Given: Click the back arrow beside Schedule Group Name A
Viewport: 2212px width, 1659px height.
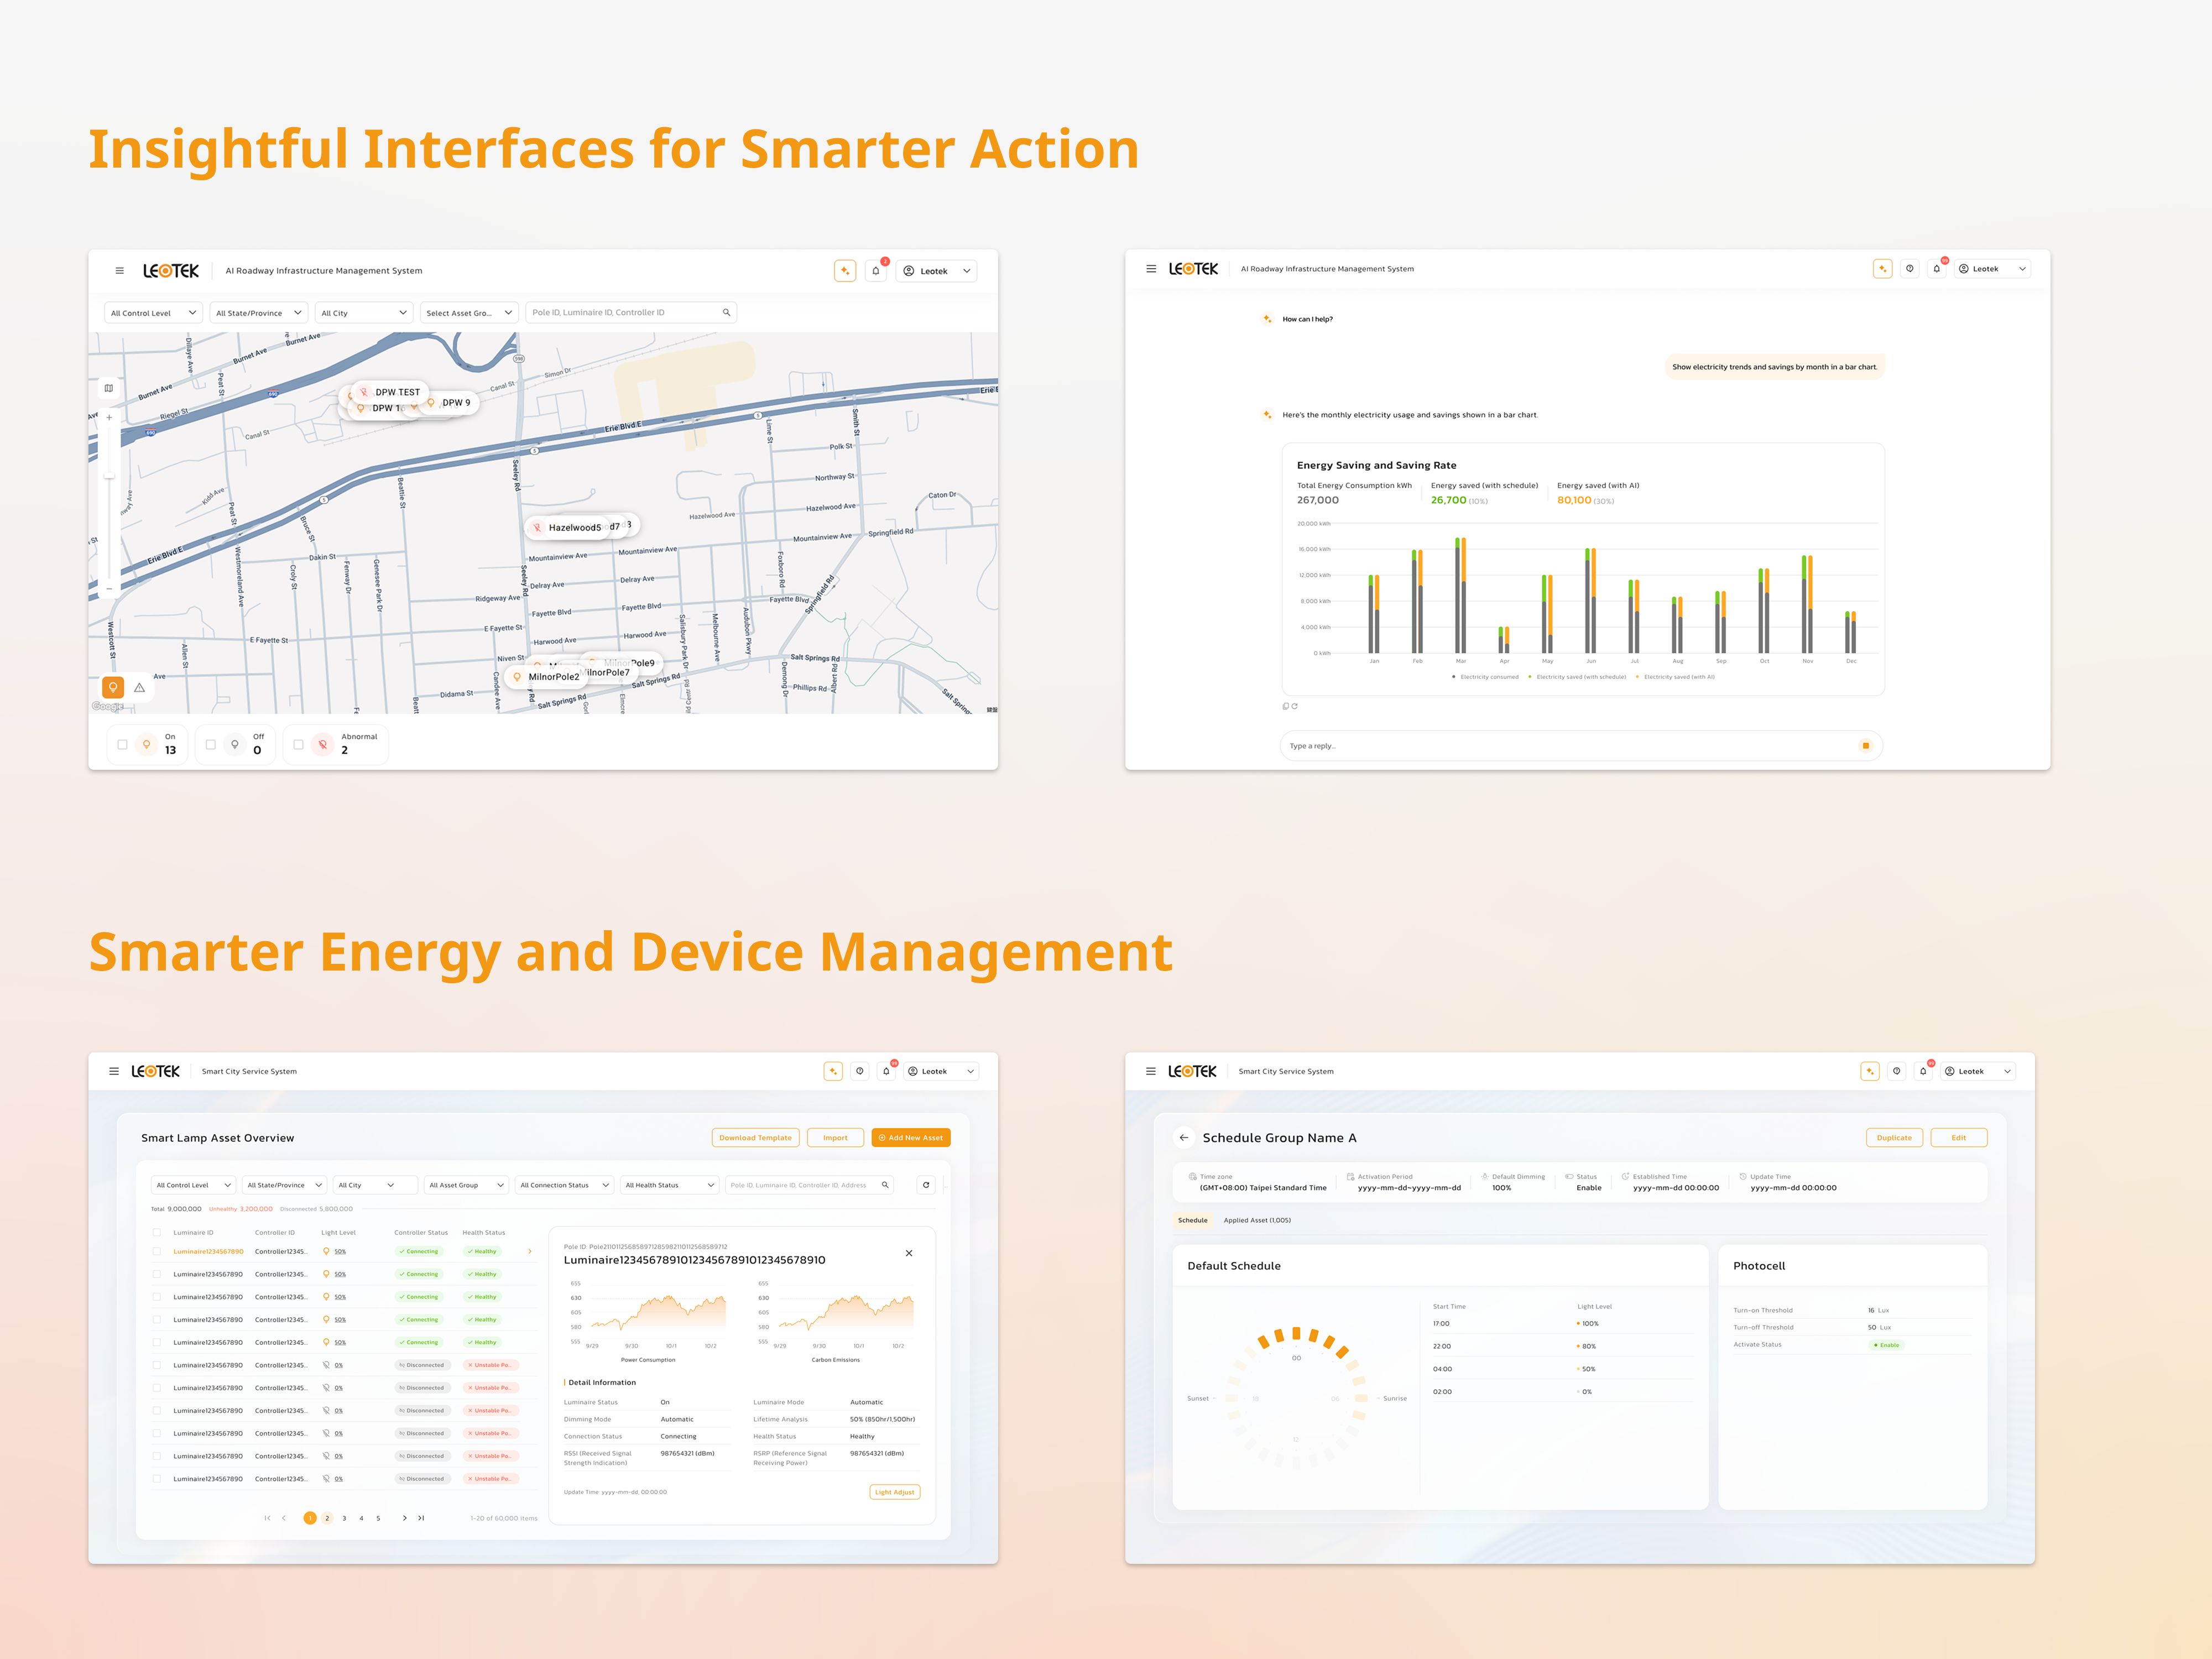Looking at the screenshot, I should 1184,1138.
